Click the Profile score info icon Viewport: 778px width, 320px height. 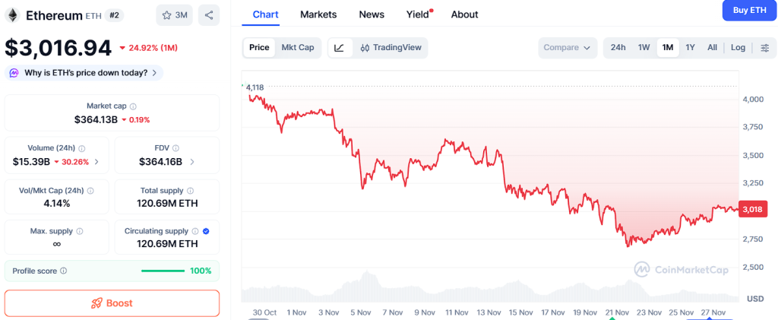tap(64, 271)
